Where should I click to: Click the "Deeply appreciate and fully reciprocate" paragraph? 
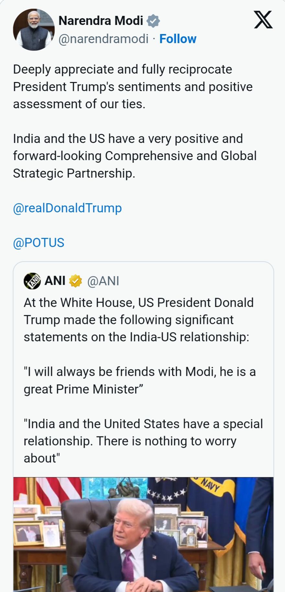pos(133,87)
